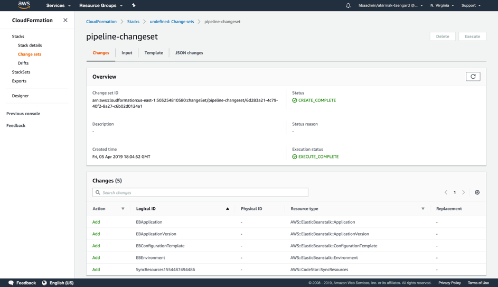Screen dimensions: 498x287
Task: Click the change set ARN text
Action: point(185,103)
